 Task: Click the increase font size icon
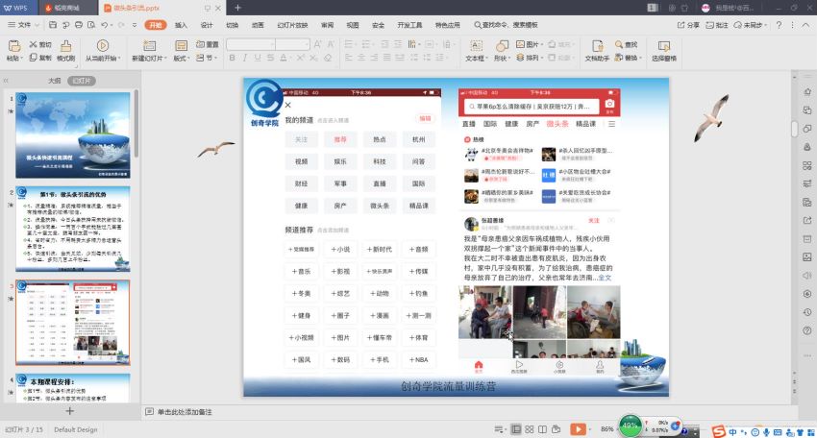[317, 44]
